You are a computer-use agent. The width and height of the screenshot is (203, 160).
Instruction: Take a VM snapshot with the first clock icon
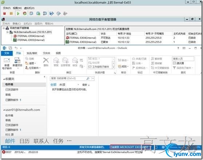point(31,13)
